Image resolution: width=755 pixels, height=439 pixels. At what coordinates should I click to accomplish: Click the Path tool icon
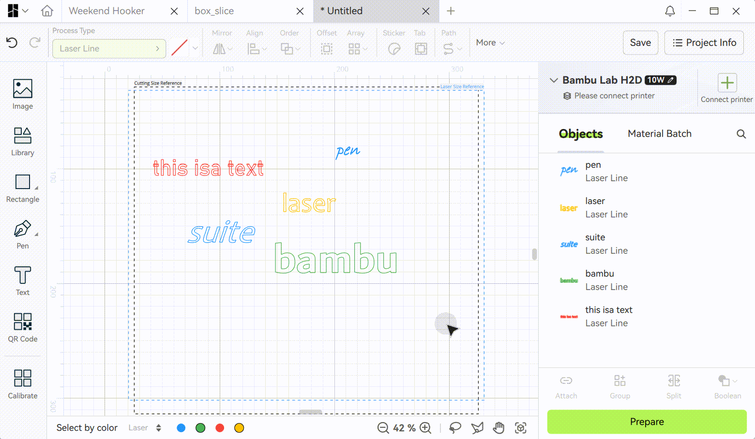pyautogui.click(x=448, y=49)
